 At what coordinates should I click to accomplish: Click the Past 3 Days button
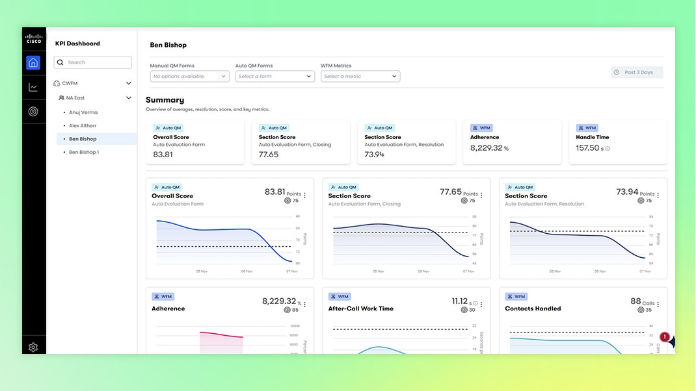pyautogui.click(x=637, y=73)
